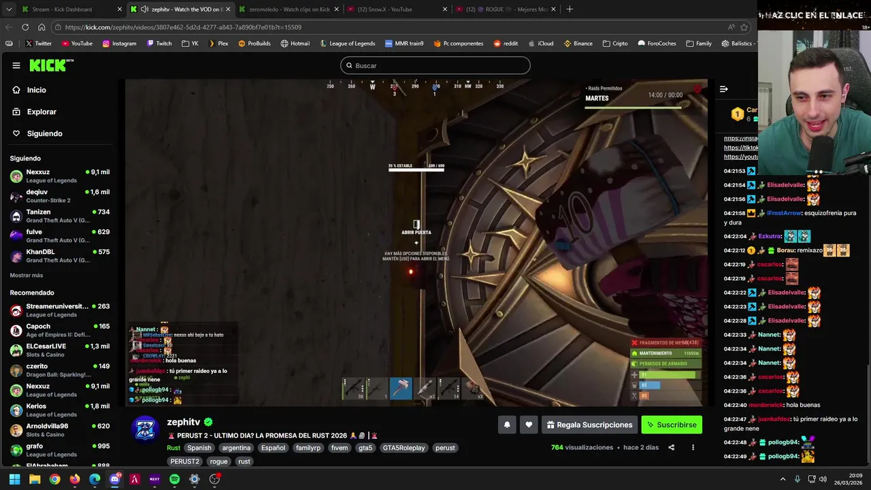Open the share icon under the video
871x490 pixels.
click(671, 447)
